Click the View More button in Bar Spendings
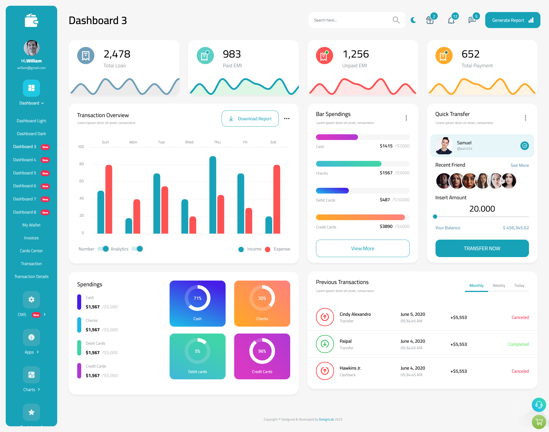 (363, 248)
